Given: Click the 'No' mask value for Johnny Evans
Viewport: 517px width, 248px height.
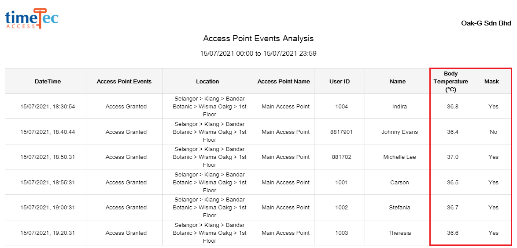Looking at the screenshot, I should point(493,132).
